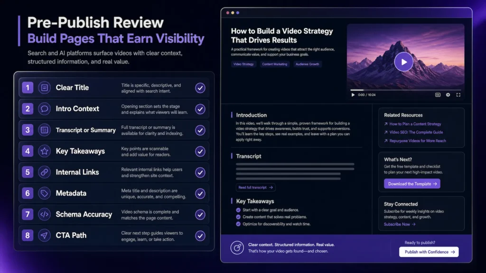
Task: Toggle the Internal Links checkmark
Action: tap(200, 173)
